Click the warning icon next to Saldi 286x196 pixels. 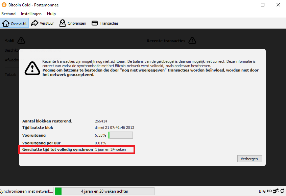[x=21, y=40]
